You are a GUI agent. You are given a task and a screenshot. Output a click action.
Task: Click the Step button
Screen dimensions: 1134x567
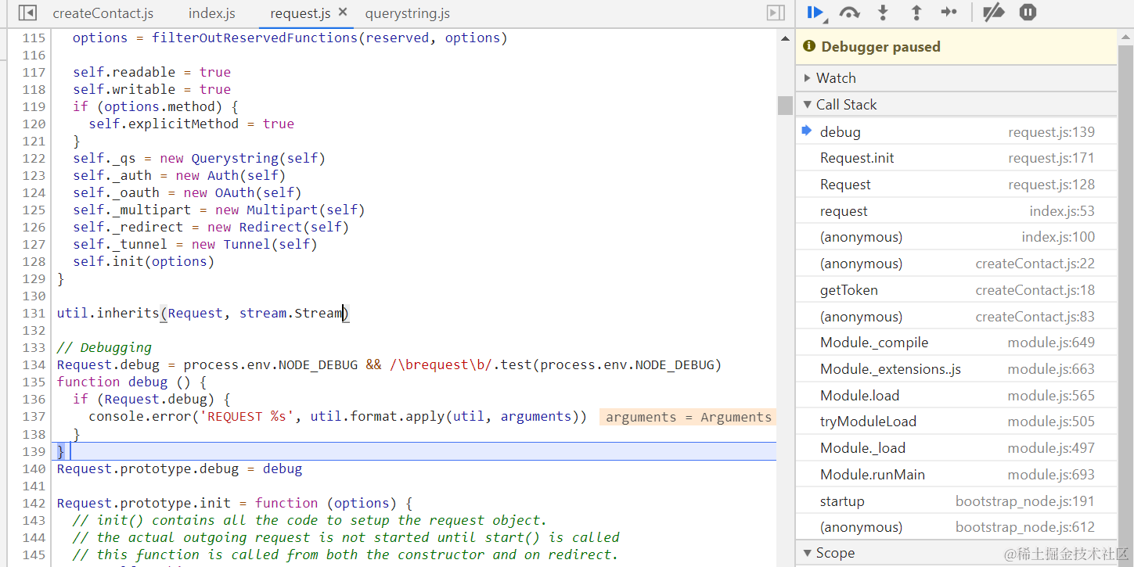coord(949,13)
